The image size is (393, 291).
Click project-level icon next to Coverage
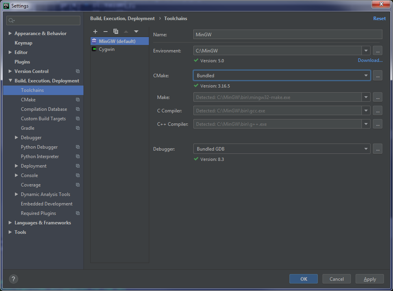(78, 185)
